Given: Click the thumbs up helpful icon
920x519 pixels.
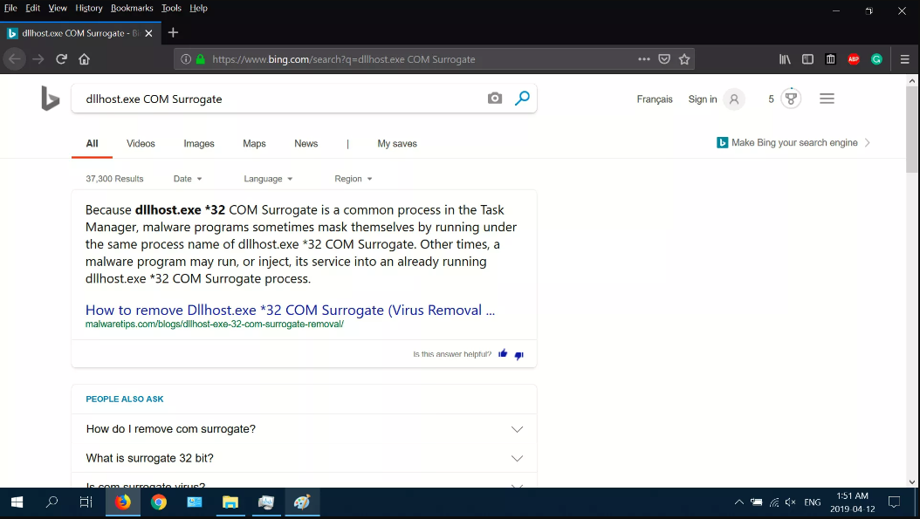Looking at the screenshot, I should pyautogui.click(x=503, y=353).
